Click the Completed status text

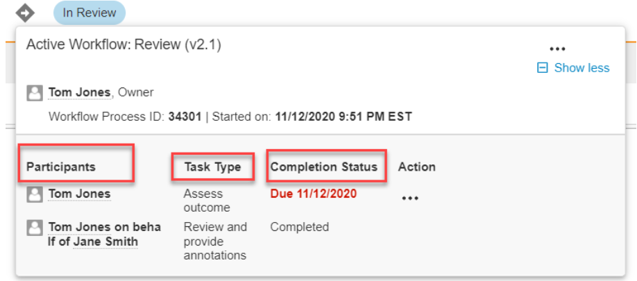[299, 227]
